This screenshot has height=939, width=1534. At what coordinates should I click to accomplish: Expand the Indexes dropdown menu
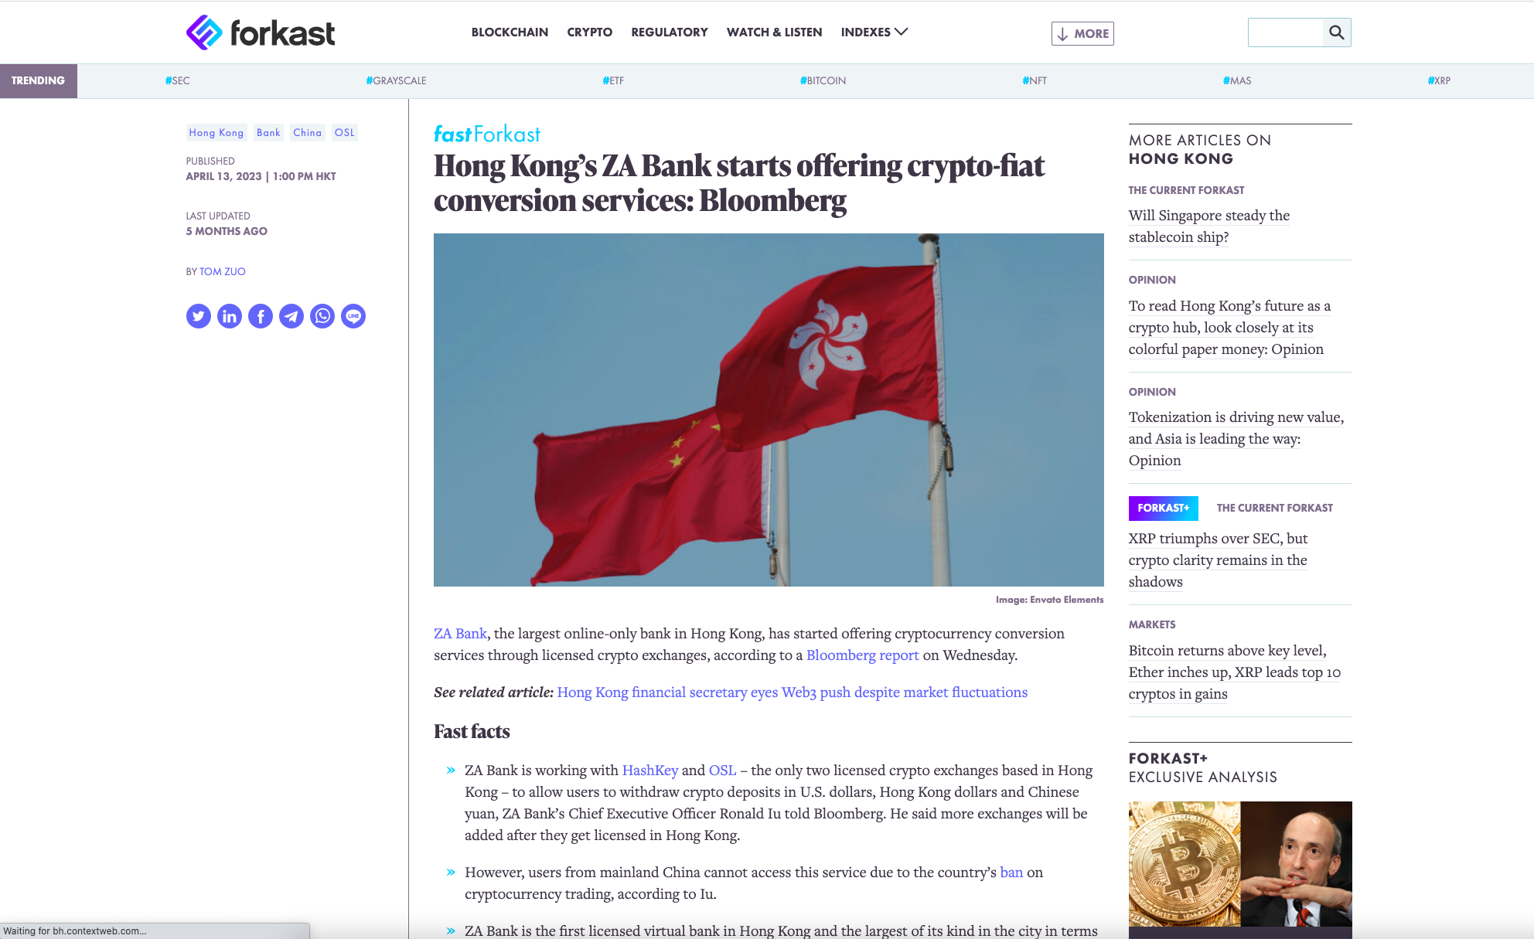point(874,32)
